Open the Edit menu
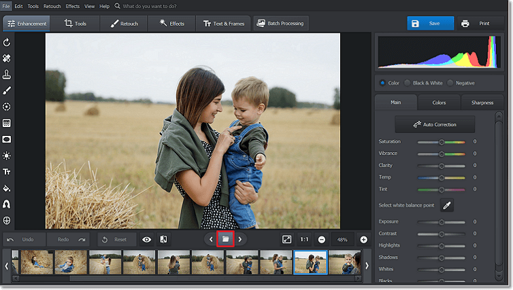Viewport: 513px width, 290px height. [18, 6]
